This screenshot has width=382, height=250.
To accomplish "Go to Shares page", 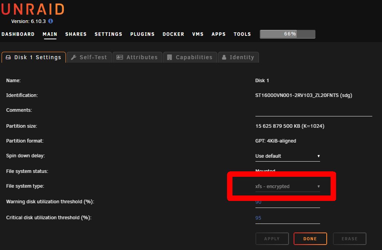I will [76, 34].
